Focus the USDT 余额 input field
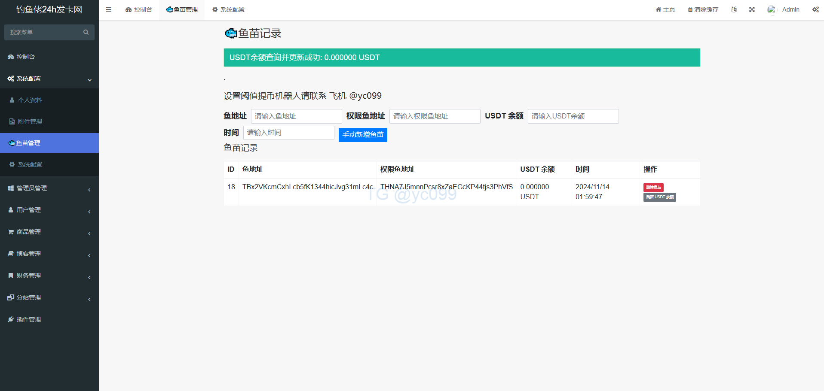Viewport: 824px width, 391px height. tap(573, 116)
